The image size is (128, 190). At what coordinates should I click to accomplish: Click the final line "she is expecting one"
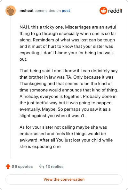pos(40,146)
